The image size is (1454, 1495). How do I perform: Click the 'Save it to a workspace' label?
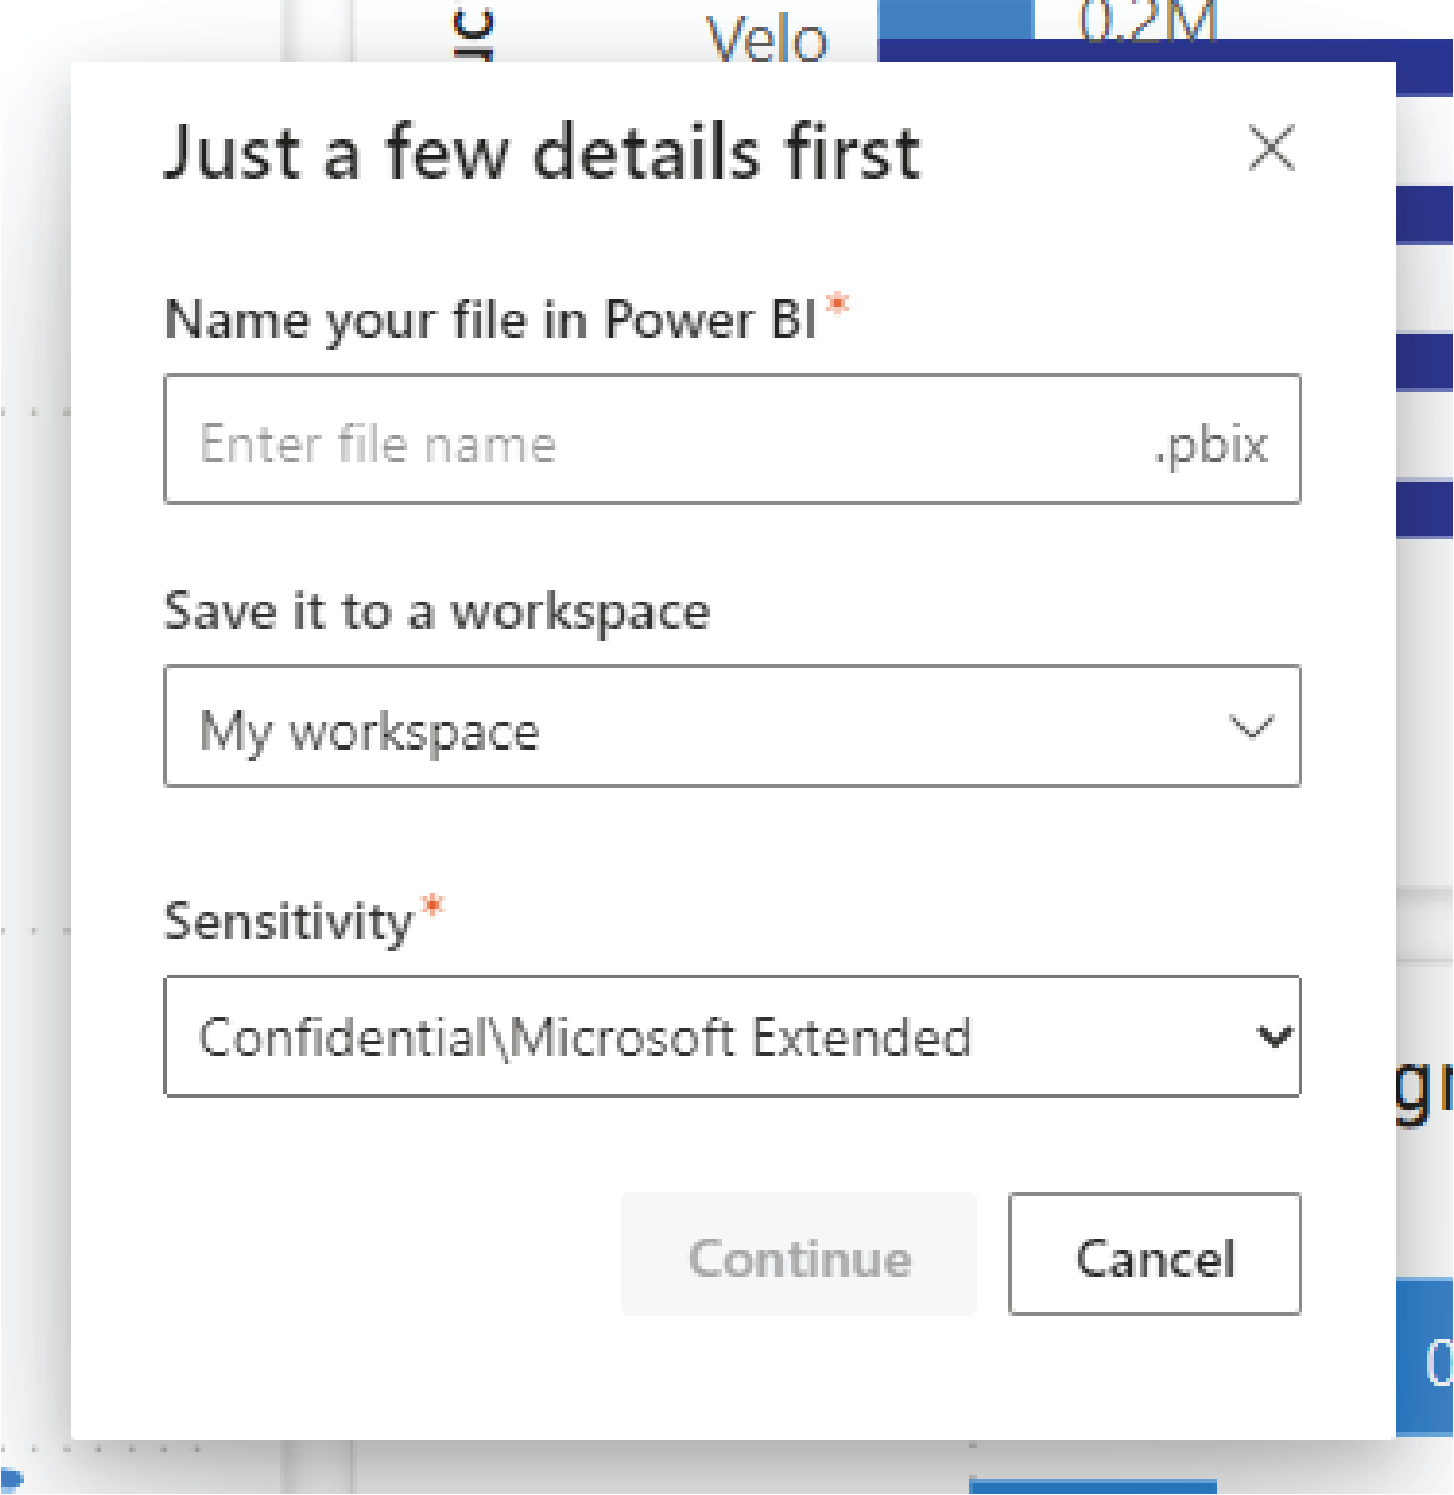pyautogui.click(x=437, y=611)
